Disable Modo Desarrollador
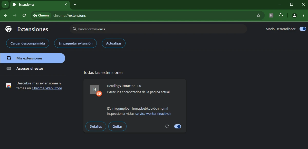 [x=303, y=29]
